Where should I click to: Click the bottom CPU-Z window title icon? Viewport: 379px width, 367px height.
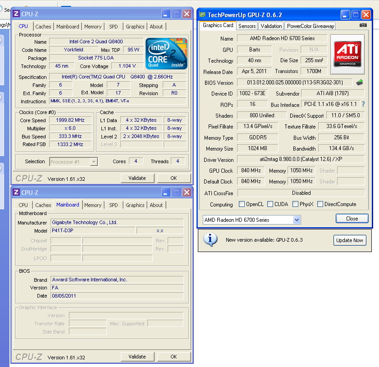16,192
